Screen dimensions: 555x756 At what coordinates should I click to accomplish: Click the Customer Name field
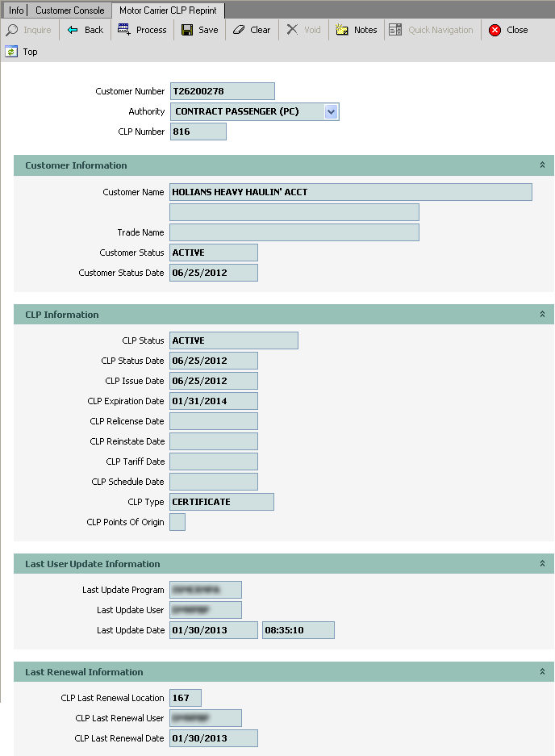click(x=347, y=192)
